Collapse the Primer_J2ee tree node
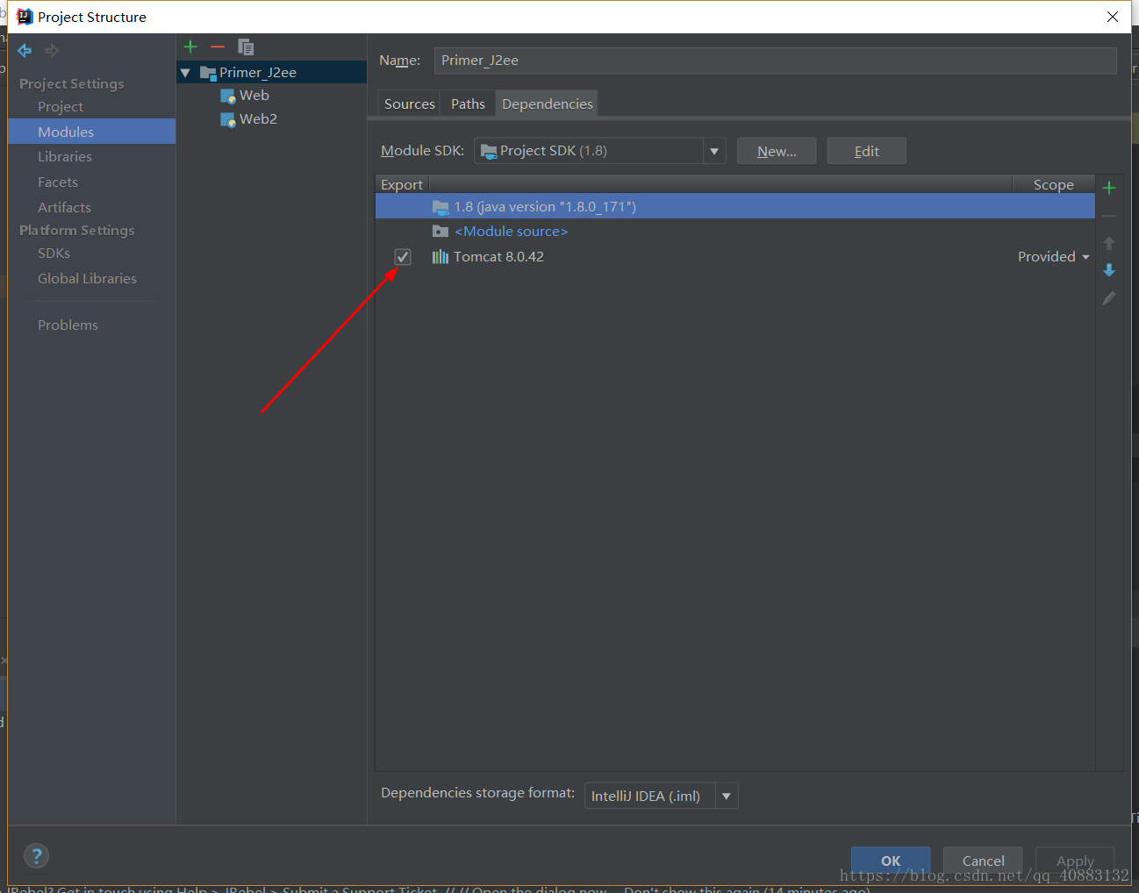Image resolution: width=1139 pixels, height=893 pixels. [x=185, y=73]
